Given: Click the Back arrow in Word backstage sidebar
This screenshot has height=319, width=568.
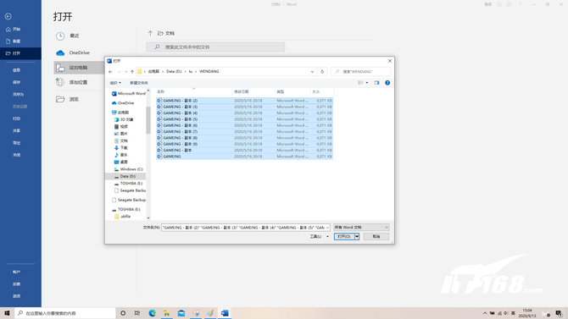Looking at the screenshot, I should coord(8,16).
